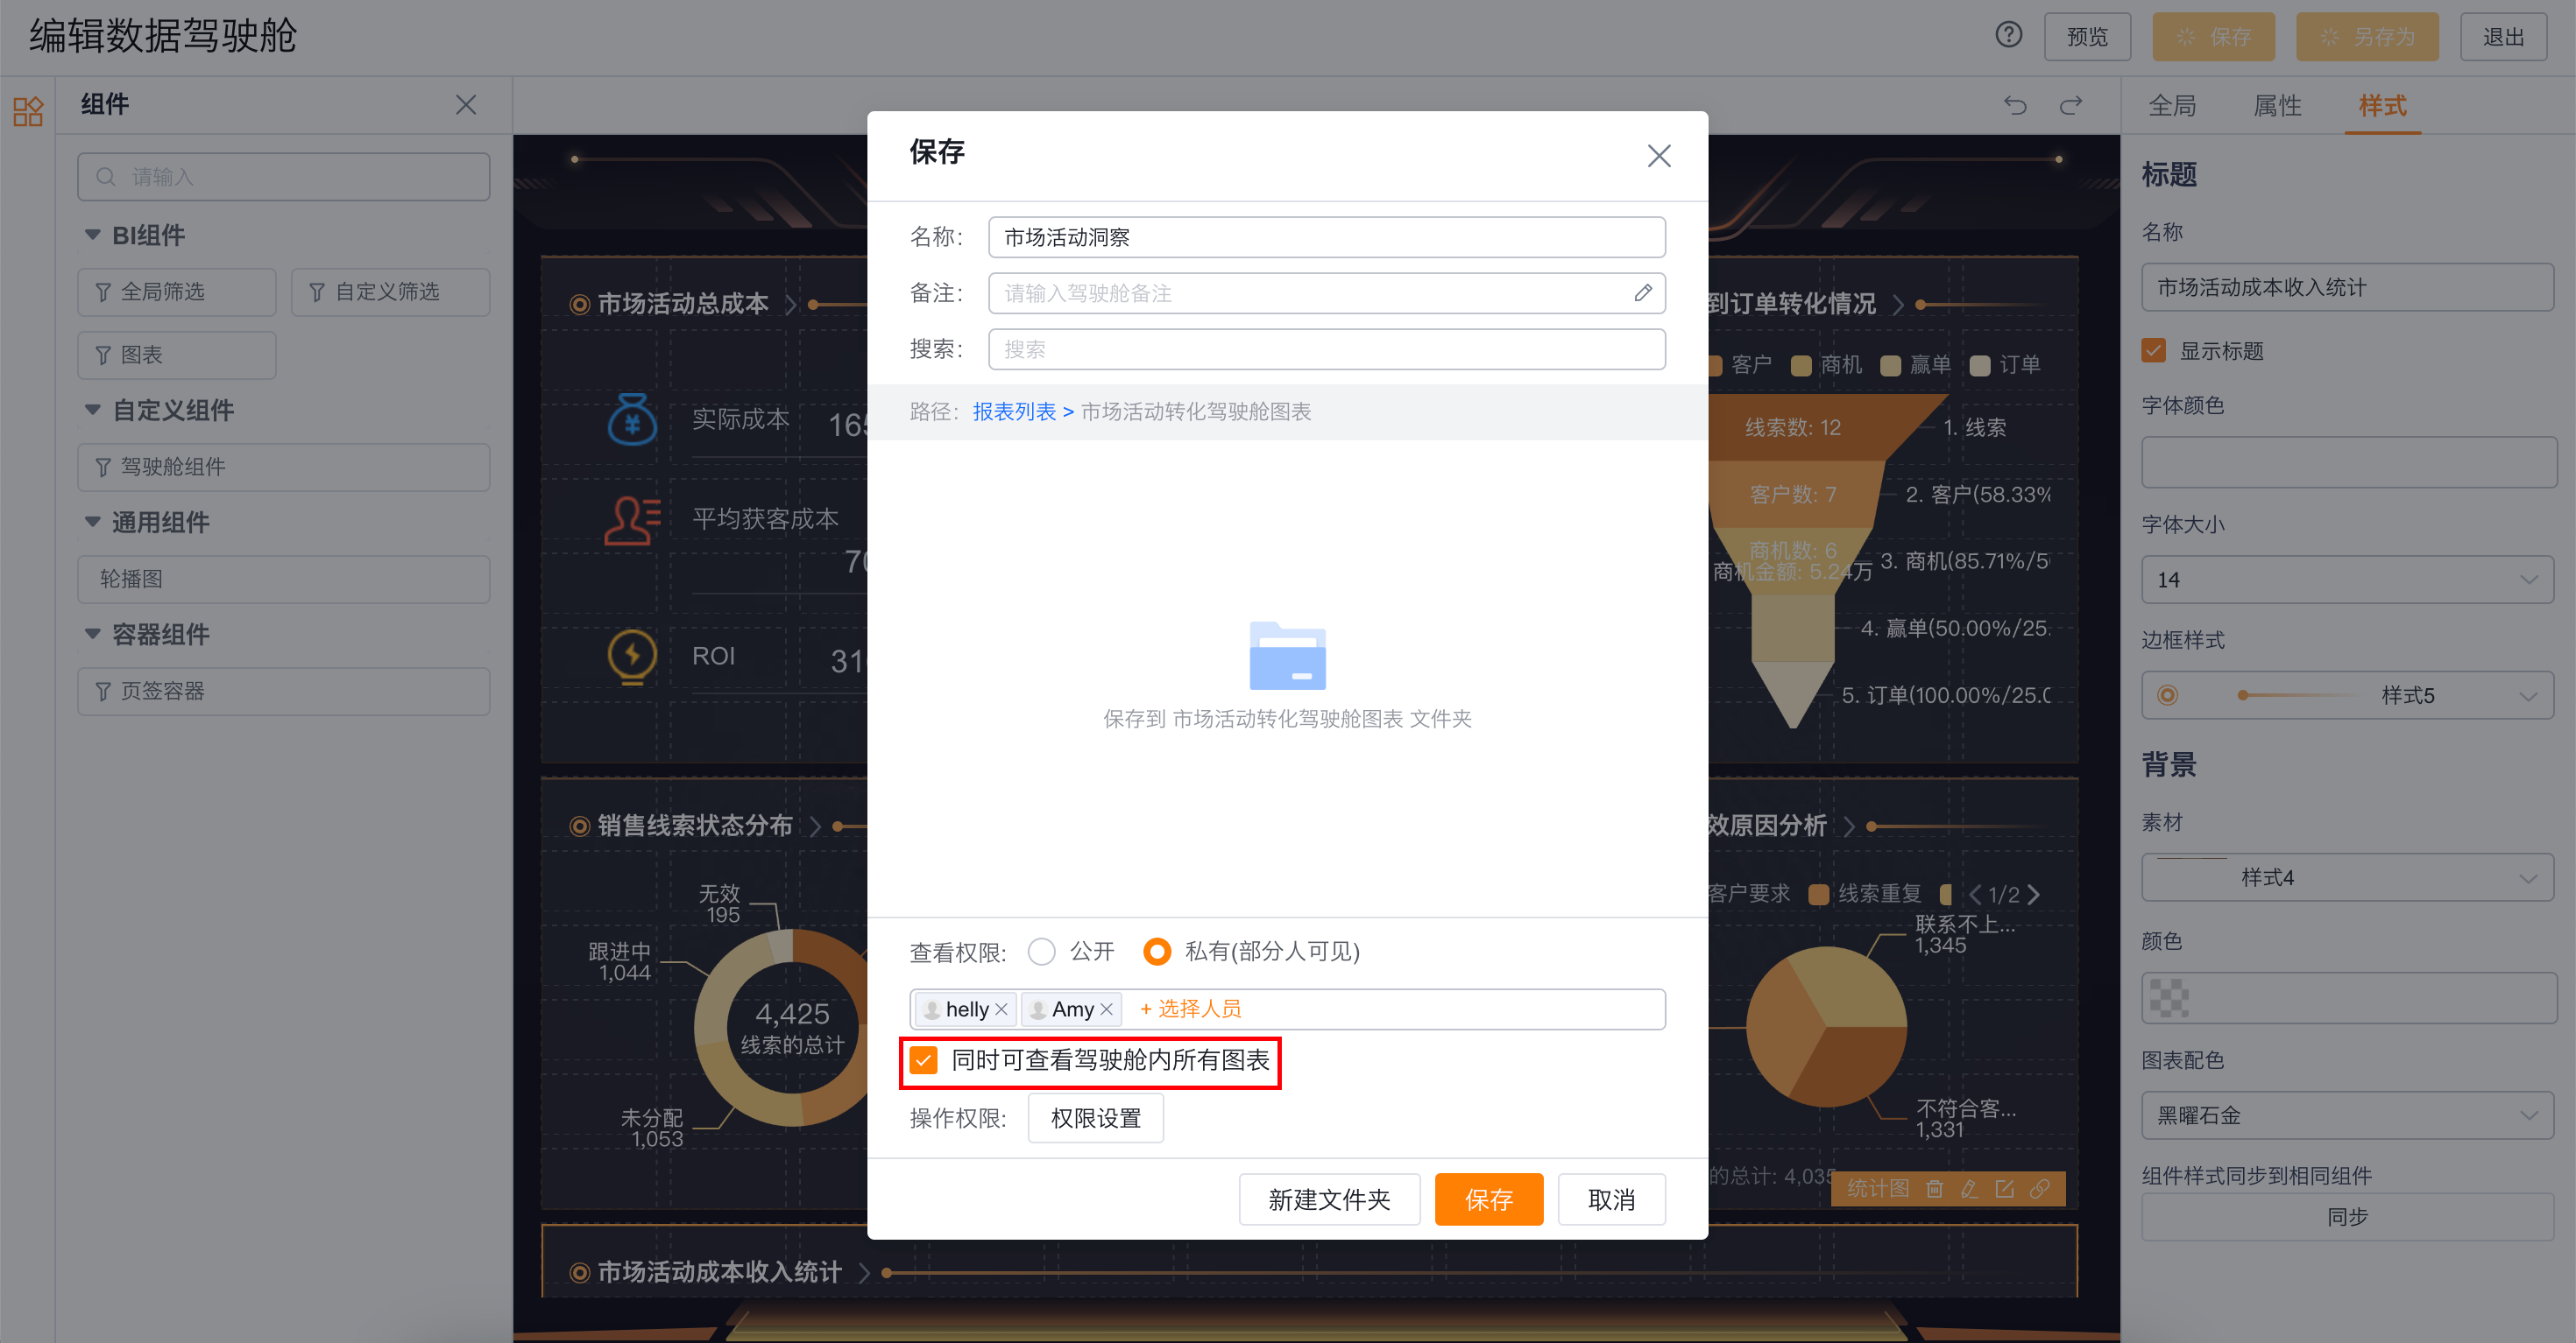Click the undo arrow icon
Image resolution: width=2576 pixels, height=1343 pixels.
coord(2015,105)
